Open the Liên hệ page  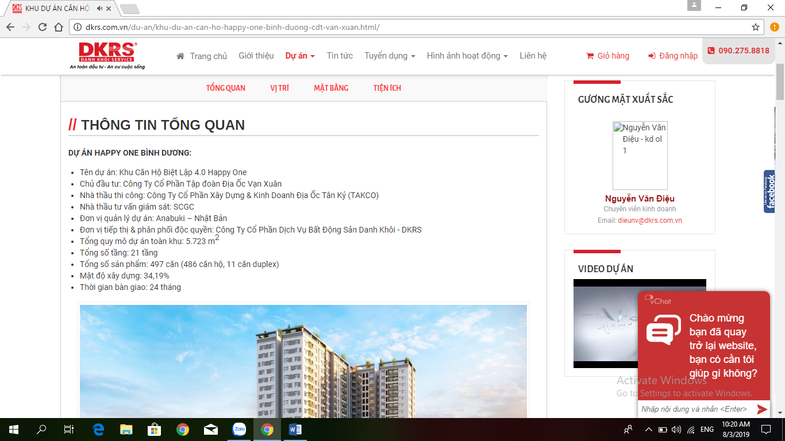[533, 56]
